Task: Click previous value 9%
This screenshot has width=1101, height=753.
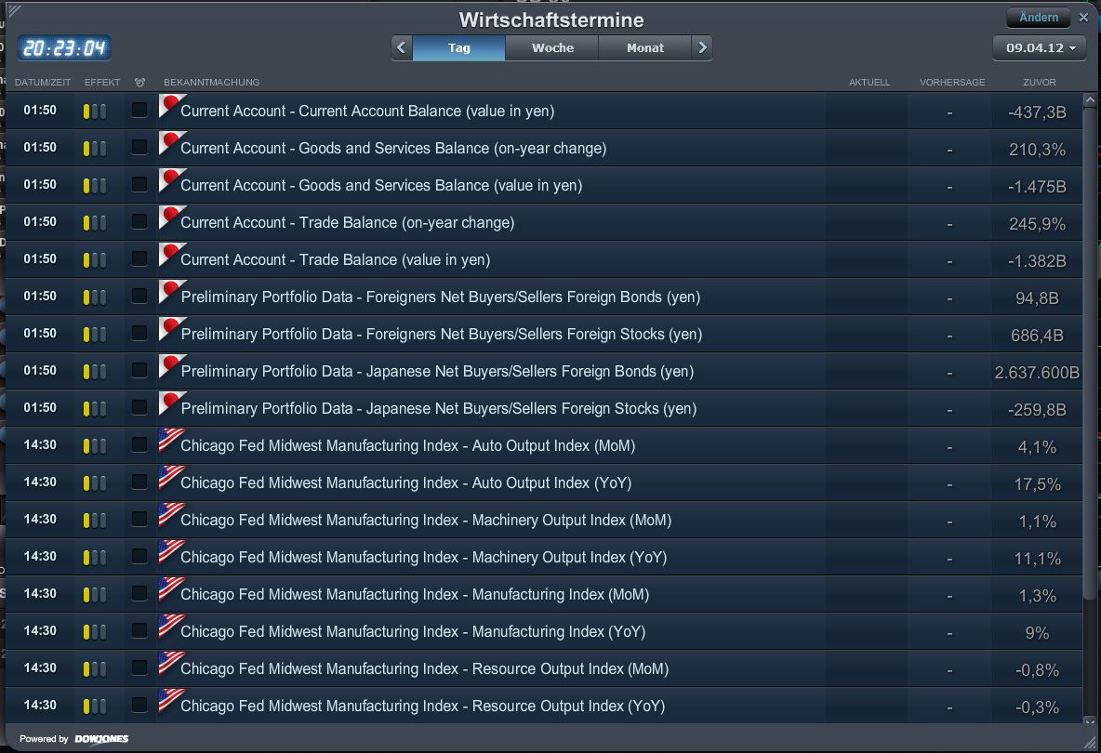Action: pyautogui.click(x=1037, y=633)
